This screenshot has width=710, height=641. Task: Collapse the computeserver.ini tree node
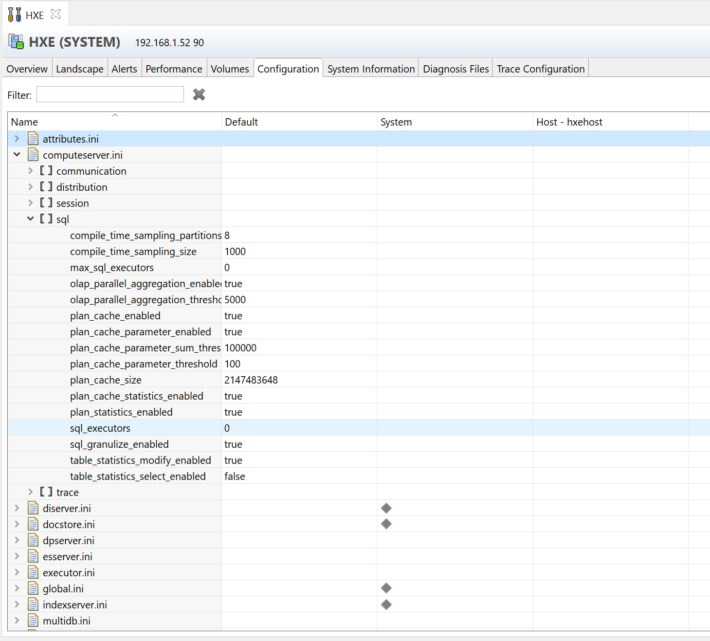(17, 154)
